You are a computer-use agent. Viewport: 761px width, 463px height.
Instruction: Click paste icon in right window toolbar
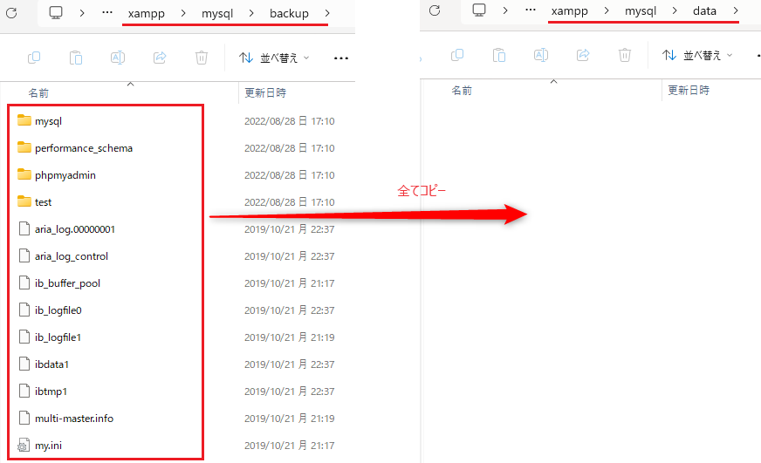point(498,55)
